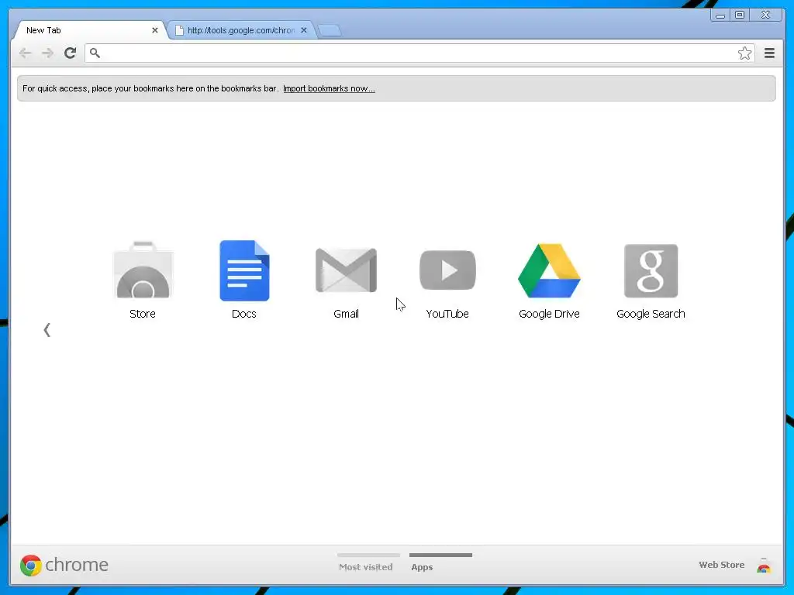Viewport: 794px width, 595px height.
Task: Click the search magnifier in the omnibox
Action: (95, 53)
